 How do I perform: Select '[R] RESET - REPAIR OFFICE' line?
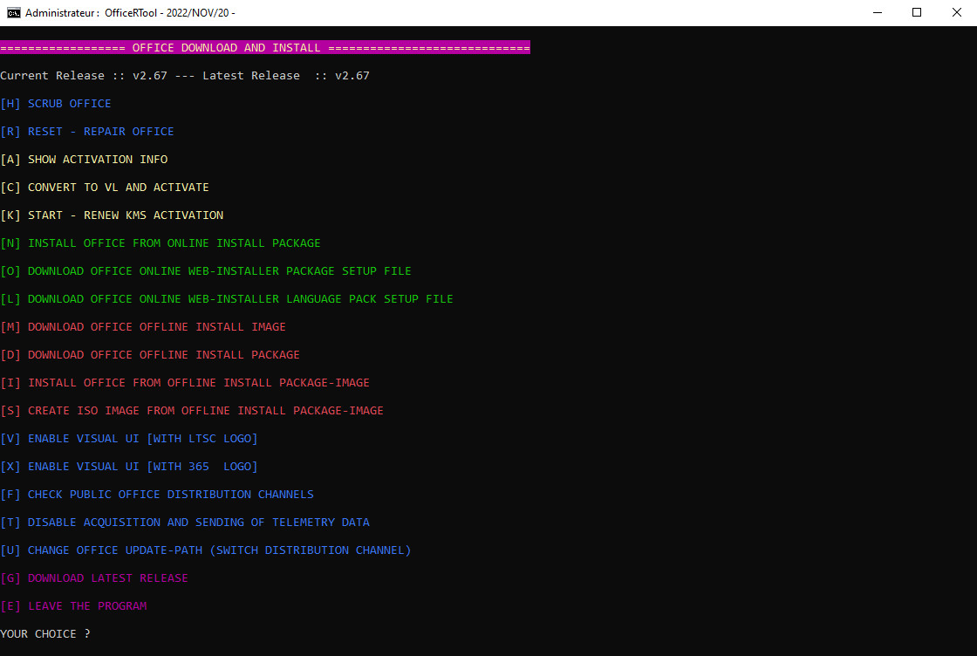tap(87, 132)
